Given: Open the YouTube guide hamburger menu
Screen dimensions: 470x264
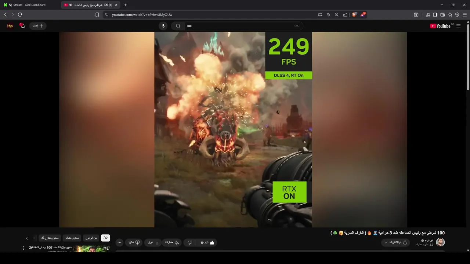Looking at the screenshot, I should pos(458,26).
